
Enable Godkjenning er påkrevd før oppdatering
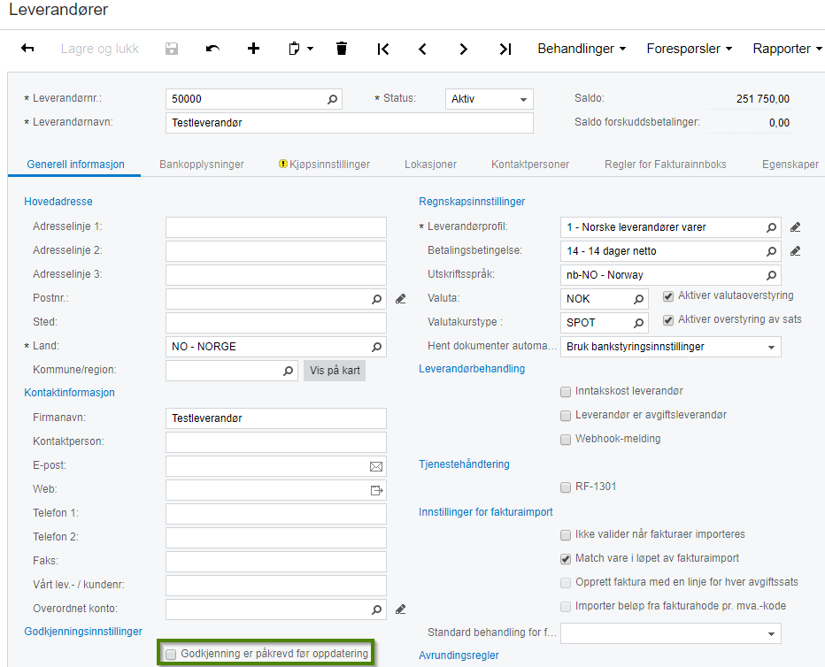(171, 654)
